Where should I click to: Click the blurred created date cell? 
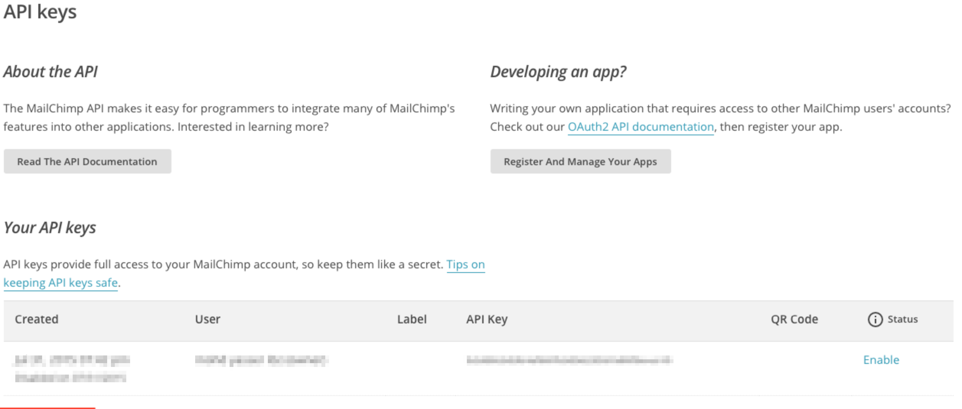[72, 368]
